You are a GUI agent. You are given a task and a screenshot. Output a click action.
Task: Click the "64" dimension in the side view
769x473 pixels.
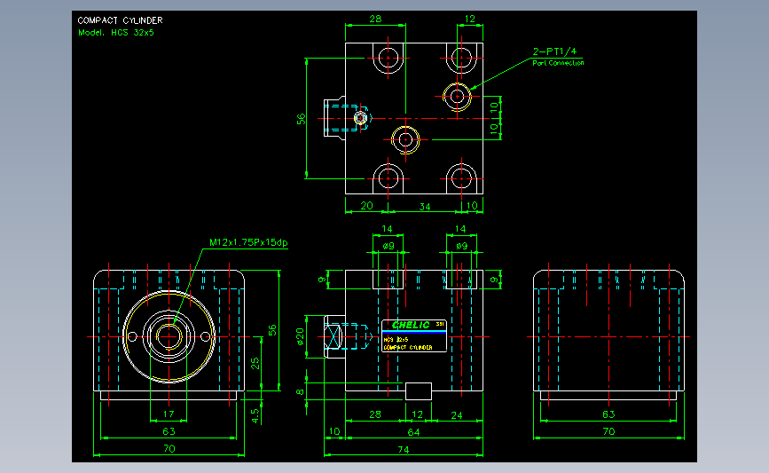[x=414, y=432]
